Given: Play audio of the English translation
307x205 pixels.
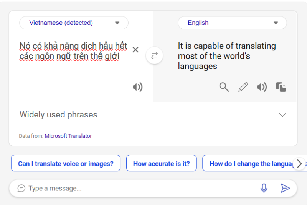Looking at the screenshot, I should (x=262, y=87).
